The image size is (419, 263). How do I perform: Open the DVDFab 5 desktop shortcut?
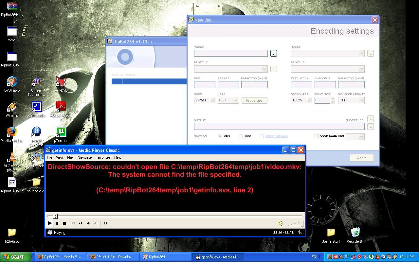tap(12, 84)
